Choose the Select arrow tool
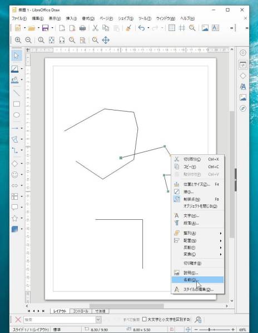Screen dimensions: 258x333 point(16,56)
